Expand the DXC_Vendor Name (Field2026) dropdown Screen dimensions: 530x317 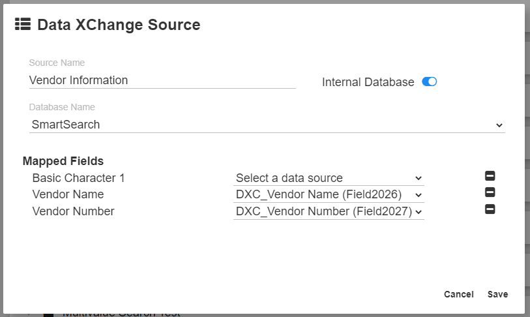point(329,194)
